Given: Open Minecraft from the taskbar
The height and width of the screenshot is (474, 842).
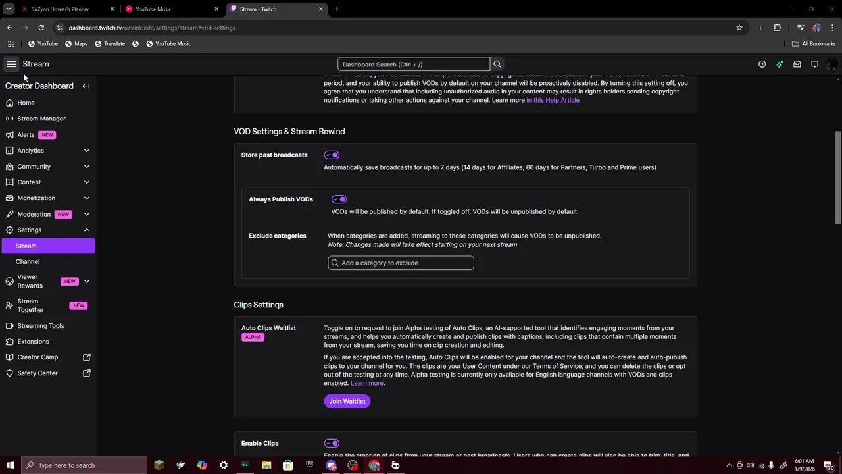Looking at the screenshot, I should pos(159,465).
